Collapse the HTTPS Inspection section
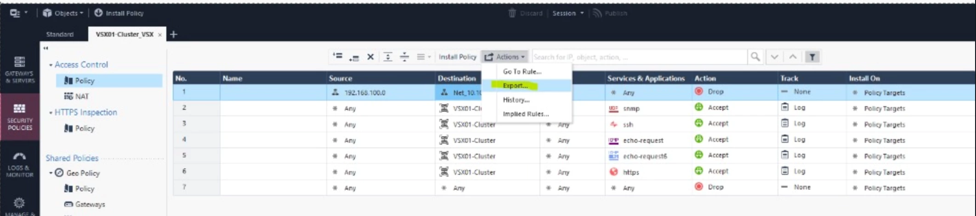 tap(51, 113)
